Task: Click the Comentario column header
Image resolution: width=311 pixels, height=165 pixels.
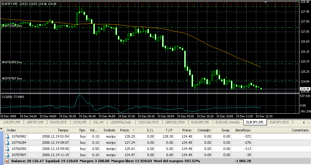Action: 300,130
